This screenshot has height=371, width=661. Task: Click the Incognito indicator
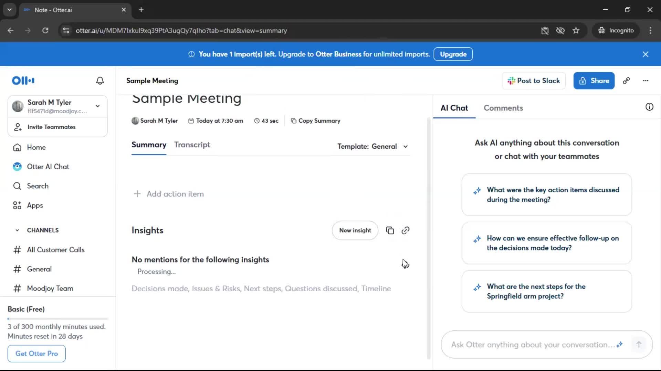click(616, 31)
